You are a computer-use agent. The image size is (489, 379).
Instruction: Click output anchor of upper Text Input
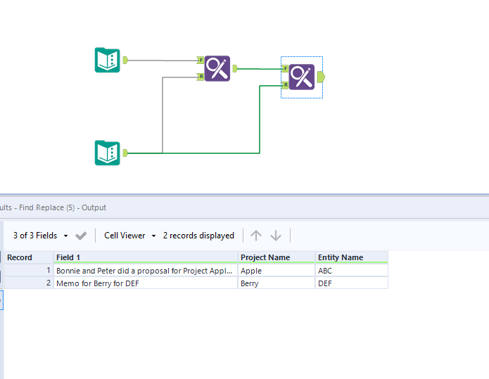pos(125,60)
